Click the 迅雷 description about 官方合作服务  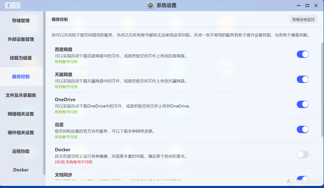click(x=105, y=131)
